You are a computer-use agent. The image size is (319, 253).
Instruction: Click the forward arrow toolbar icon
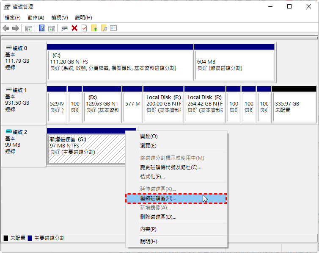click(x=16, y=28)
